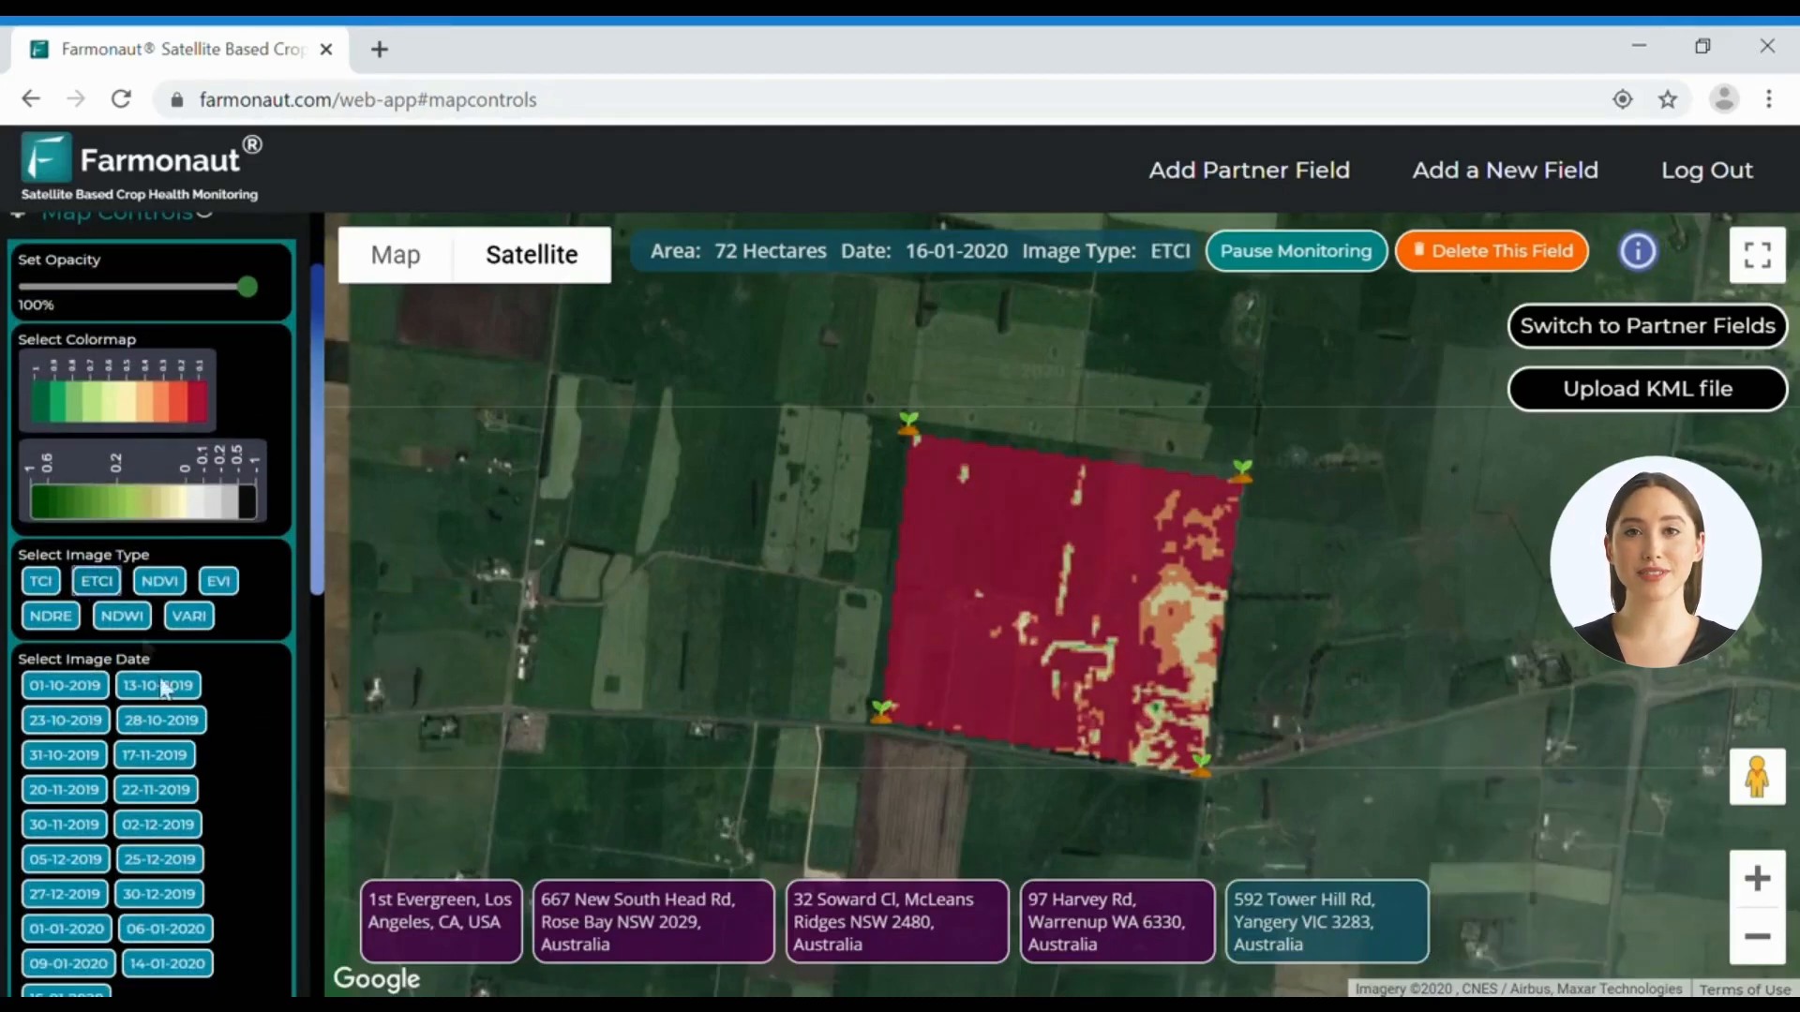Choose image date 30-11-2019
Screen dimensions: 1800x1012
coord(64,825)
